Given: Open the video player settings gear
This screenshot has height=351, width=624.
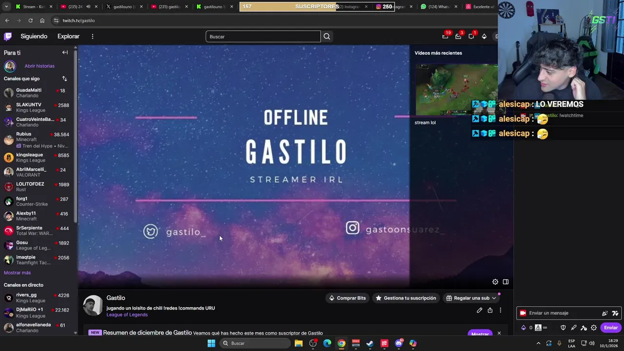Looking at the screenshot, I should point(495,282).
